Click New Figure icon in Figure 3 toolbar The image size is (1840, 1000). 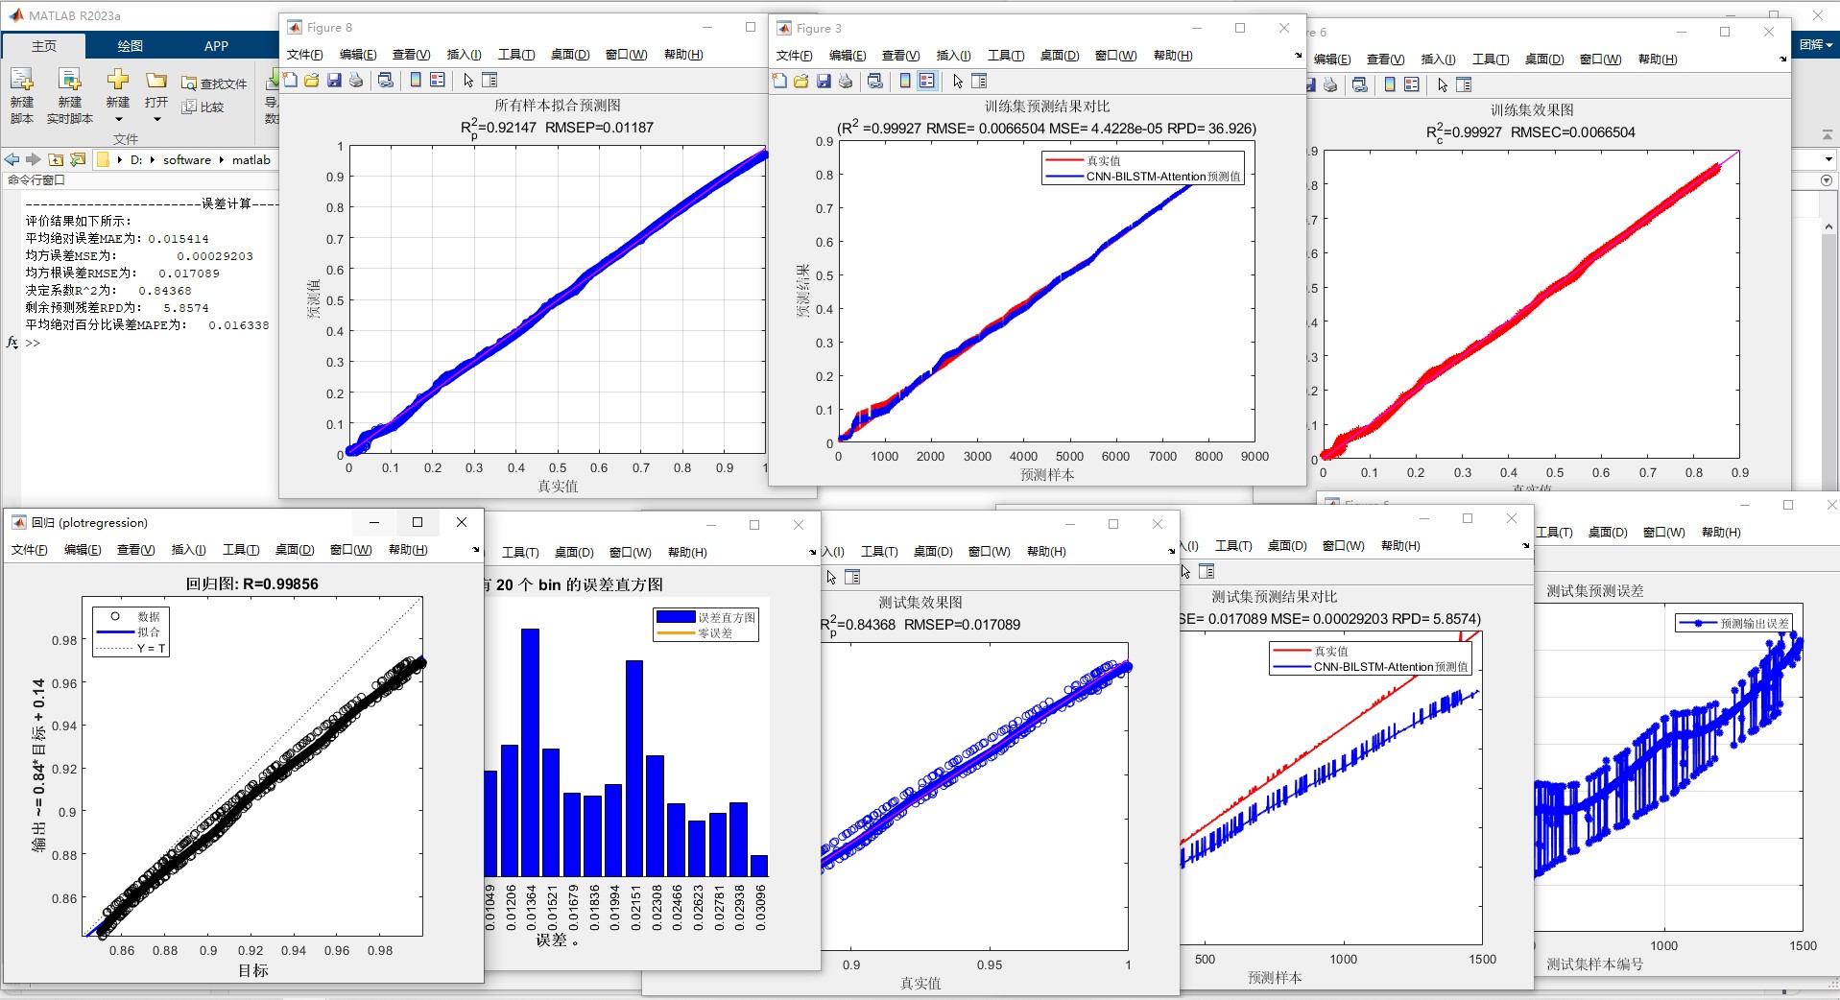click(779, 81)
